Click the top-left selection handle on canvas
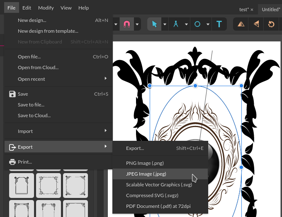This screenshot has width=282, height=217. tap(150, 86)
